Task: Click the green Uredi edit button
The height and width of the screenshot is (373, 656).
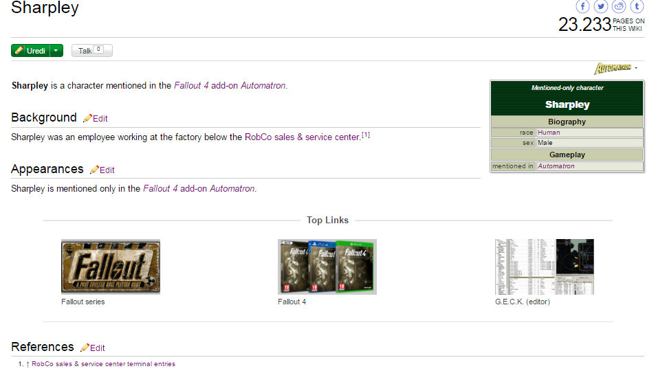Action: [x=30, y=51]
